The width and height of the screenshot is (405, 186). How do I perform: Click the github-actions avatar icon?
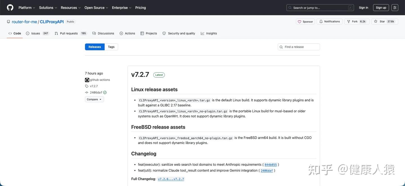click(87, 80)
